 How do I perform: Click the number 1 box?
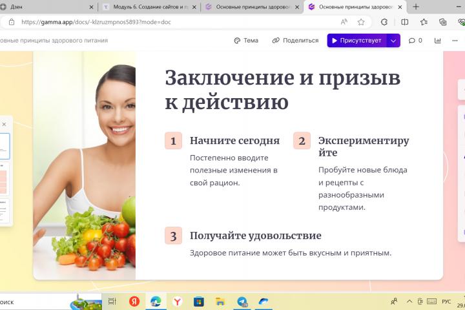tap(173, 141)
